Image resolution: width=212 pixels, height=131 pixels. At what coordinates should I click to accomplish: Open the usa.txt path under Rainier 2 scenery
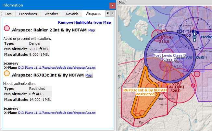[57, 68]
